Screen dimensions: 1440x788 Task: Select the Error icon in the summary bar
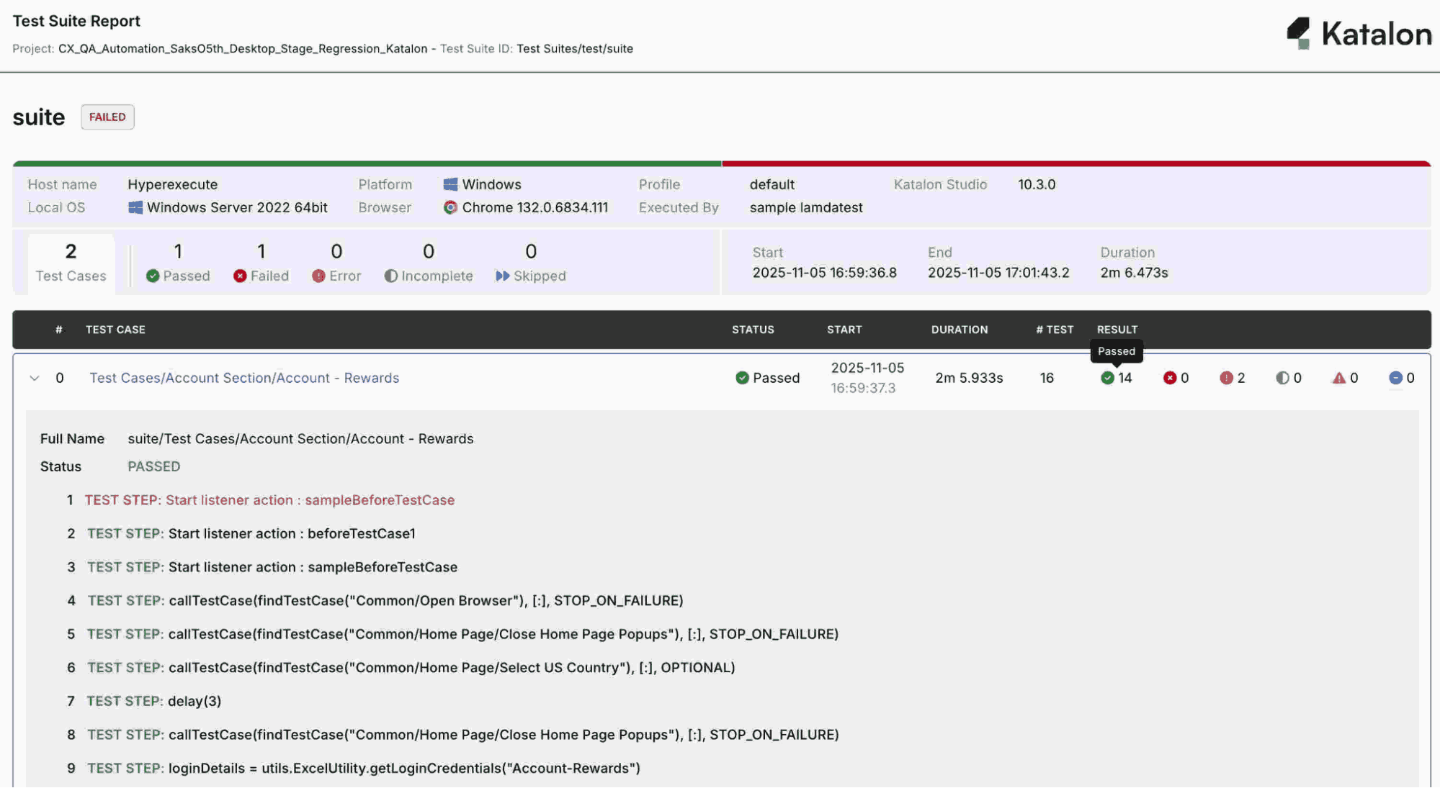pyautogui.click(x=318, y=276)
